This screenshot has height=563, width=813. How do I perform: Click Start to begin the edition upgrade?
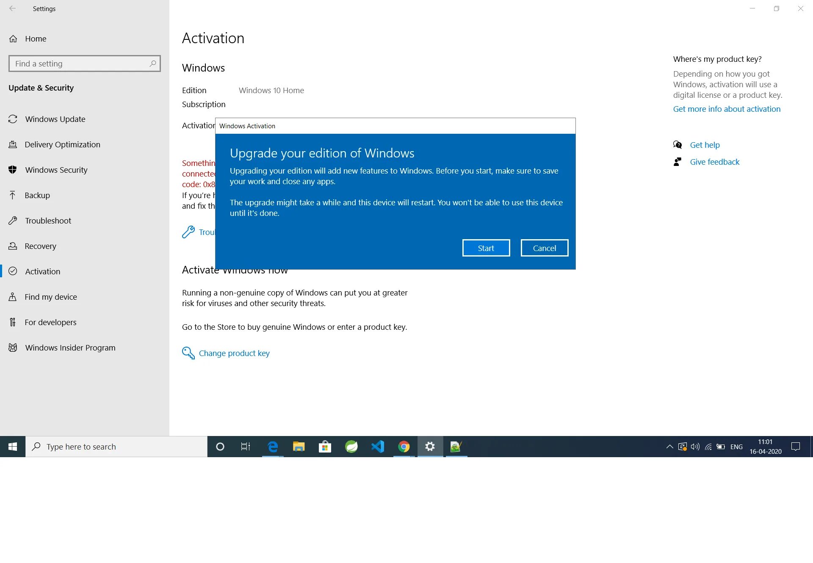(486, 248)
